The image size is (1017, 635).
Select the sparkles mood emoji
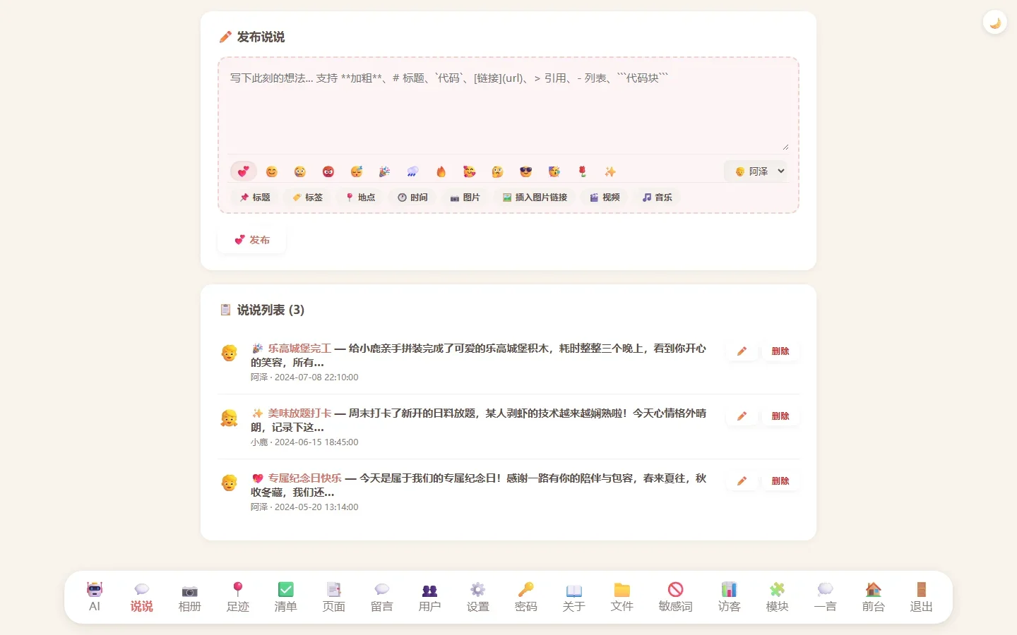click(x=611, y=171)
